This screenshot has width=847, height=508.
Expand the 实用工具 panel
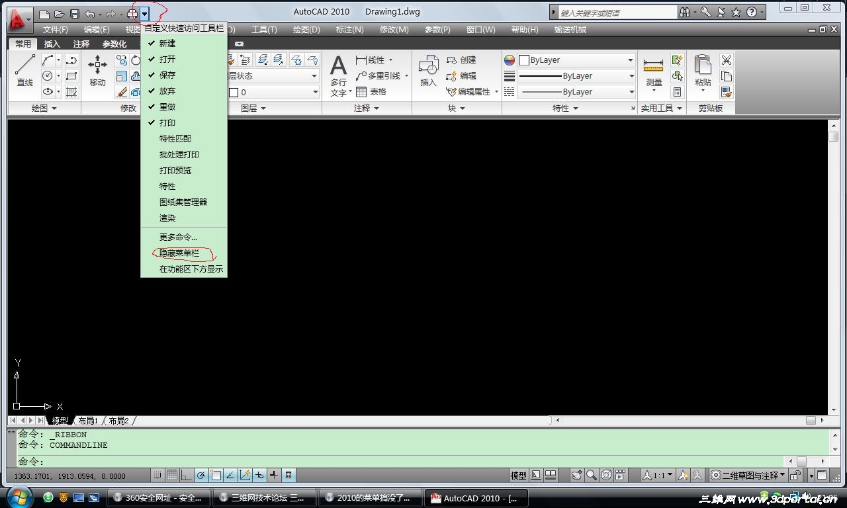tap(661, 108)
